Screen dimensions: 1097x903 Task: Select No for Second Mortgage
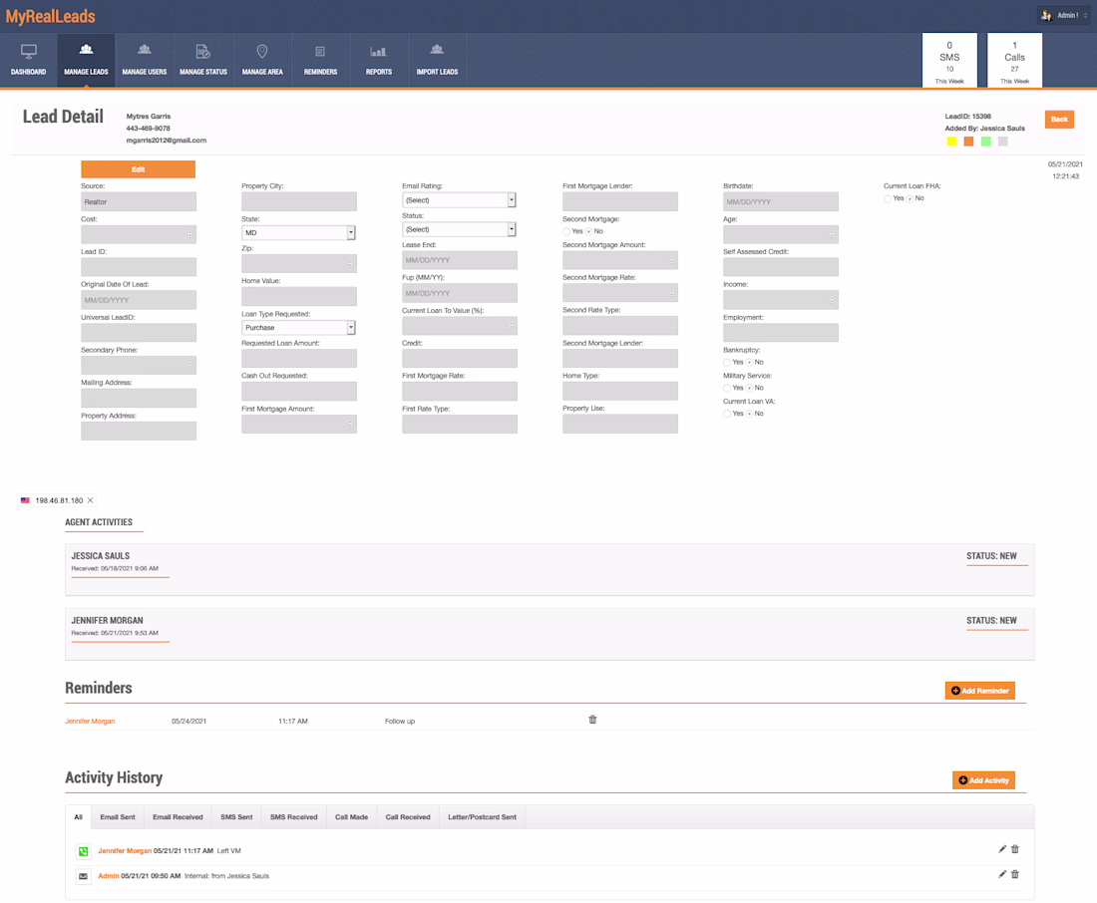click(588, 231)
